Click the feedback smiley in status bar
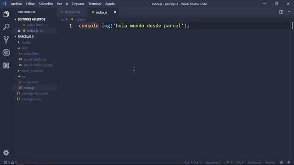The width and height of the screenshot is (294, 165). pos(281,162)
